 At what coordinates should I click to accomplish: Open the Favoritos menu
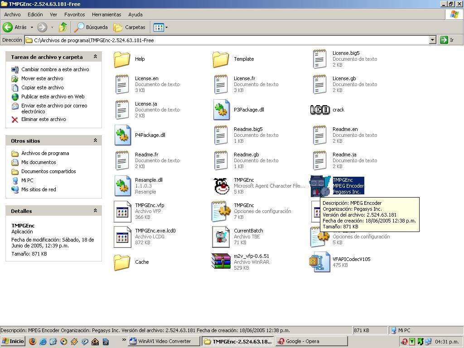tap(75, 14)
